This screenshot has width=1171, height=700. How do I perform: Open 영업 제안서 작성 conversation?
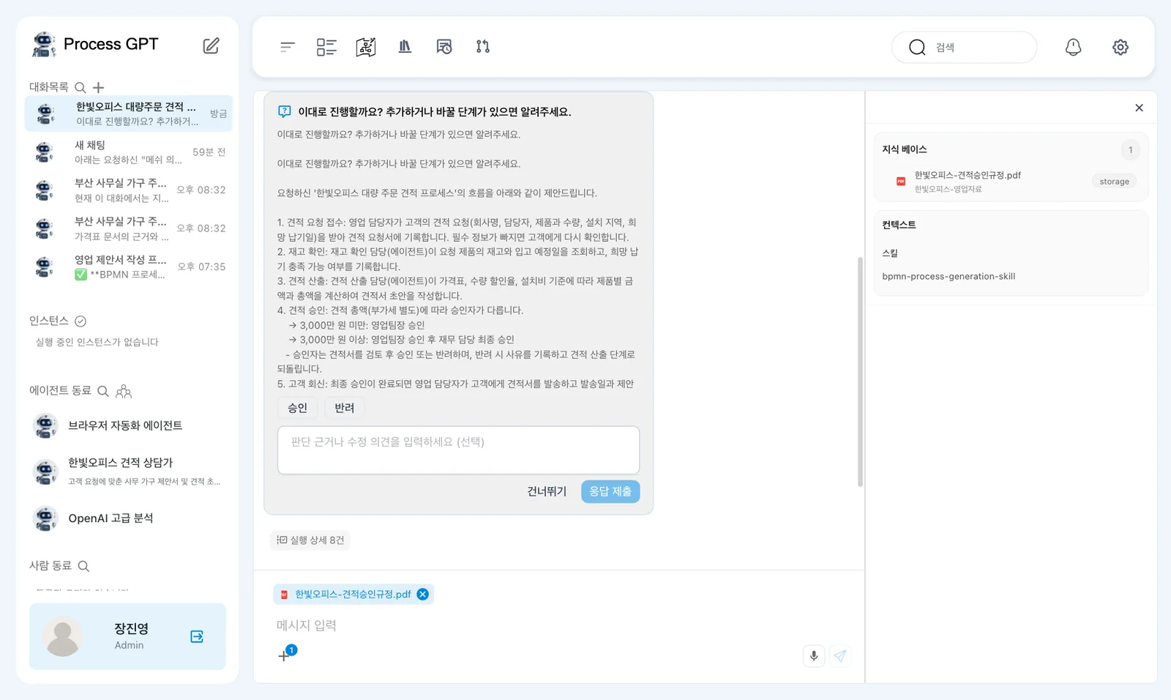tap(129, 267)
